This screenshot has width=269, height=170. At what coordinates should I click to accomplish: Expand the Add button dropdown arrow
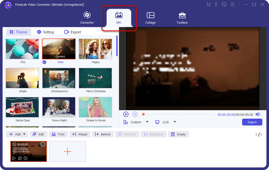point(24,134)
